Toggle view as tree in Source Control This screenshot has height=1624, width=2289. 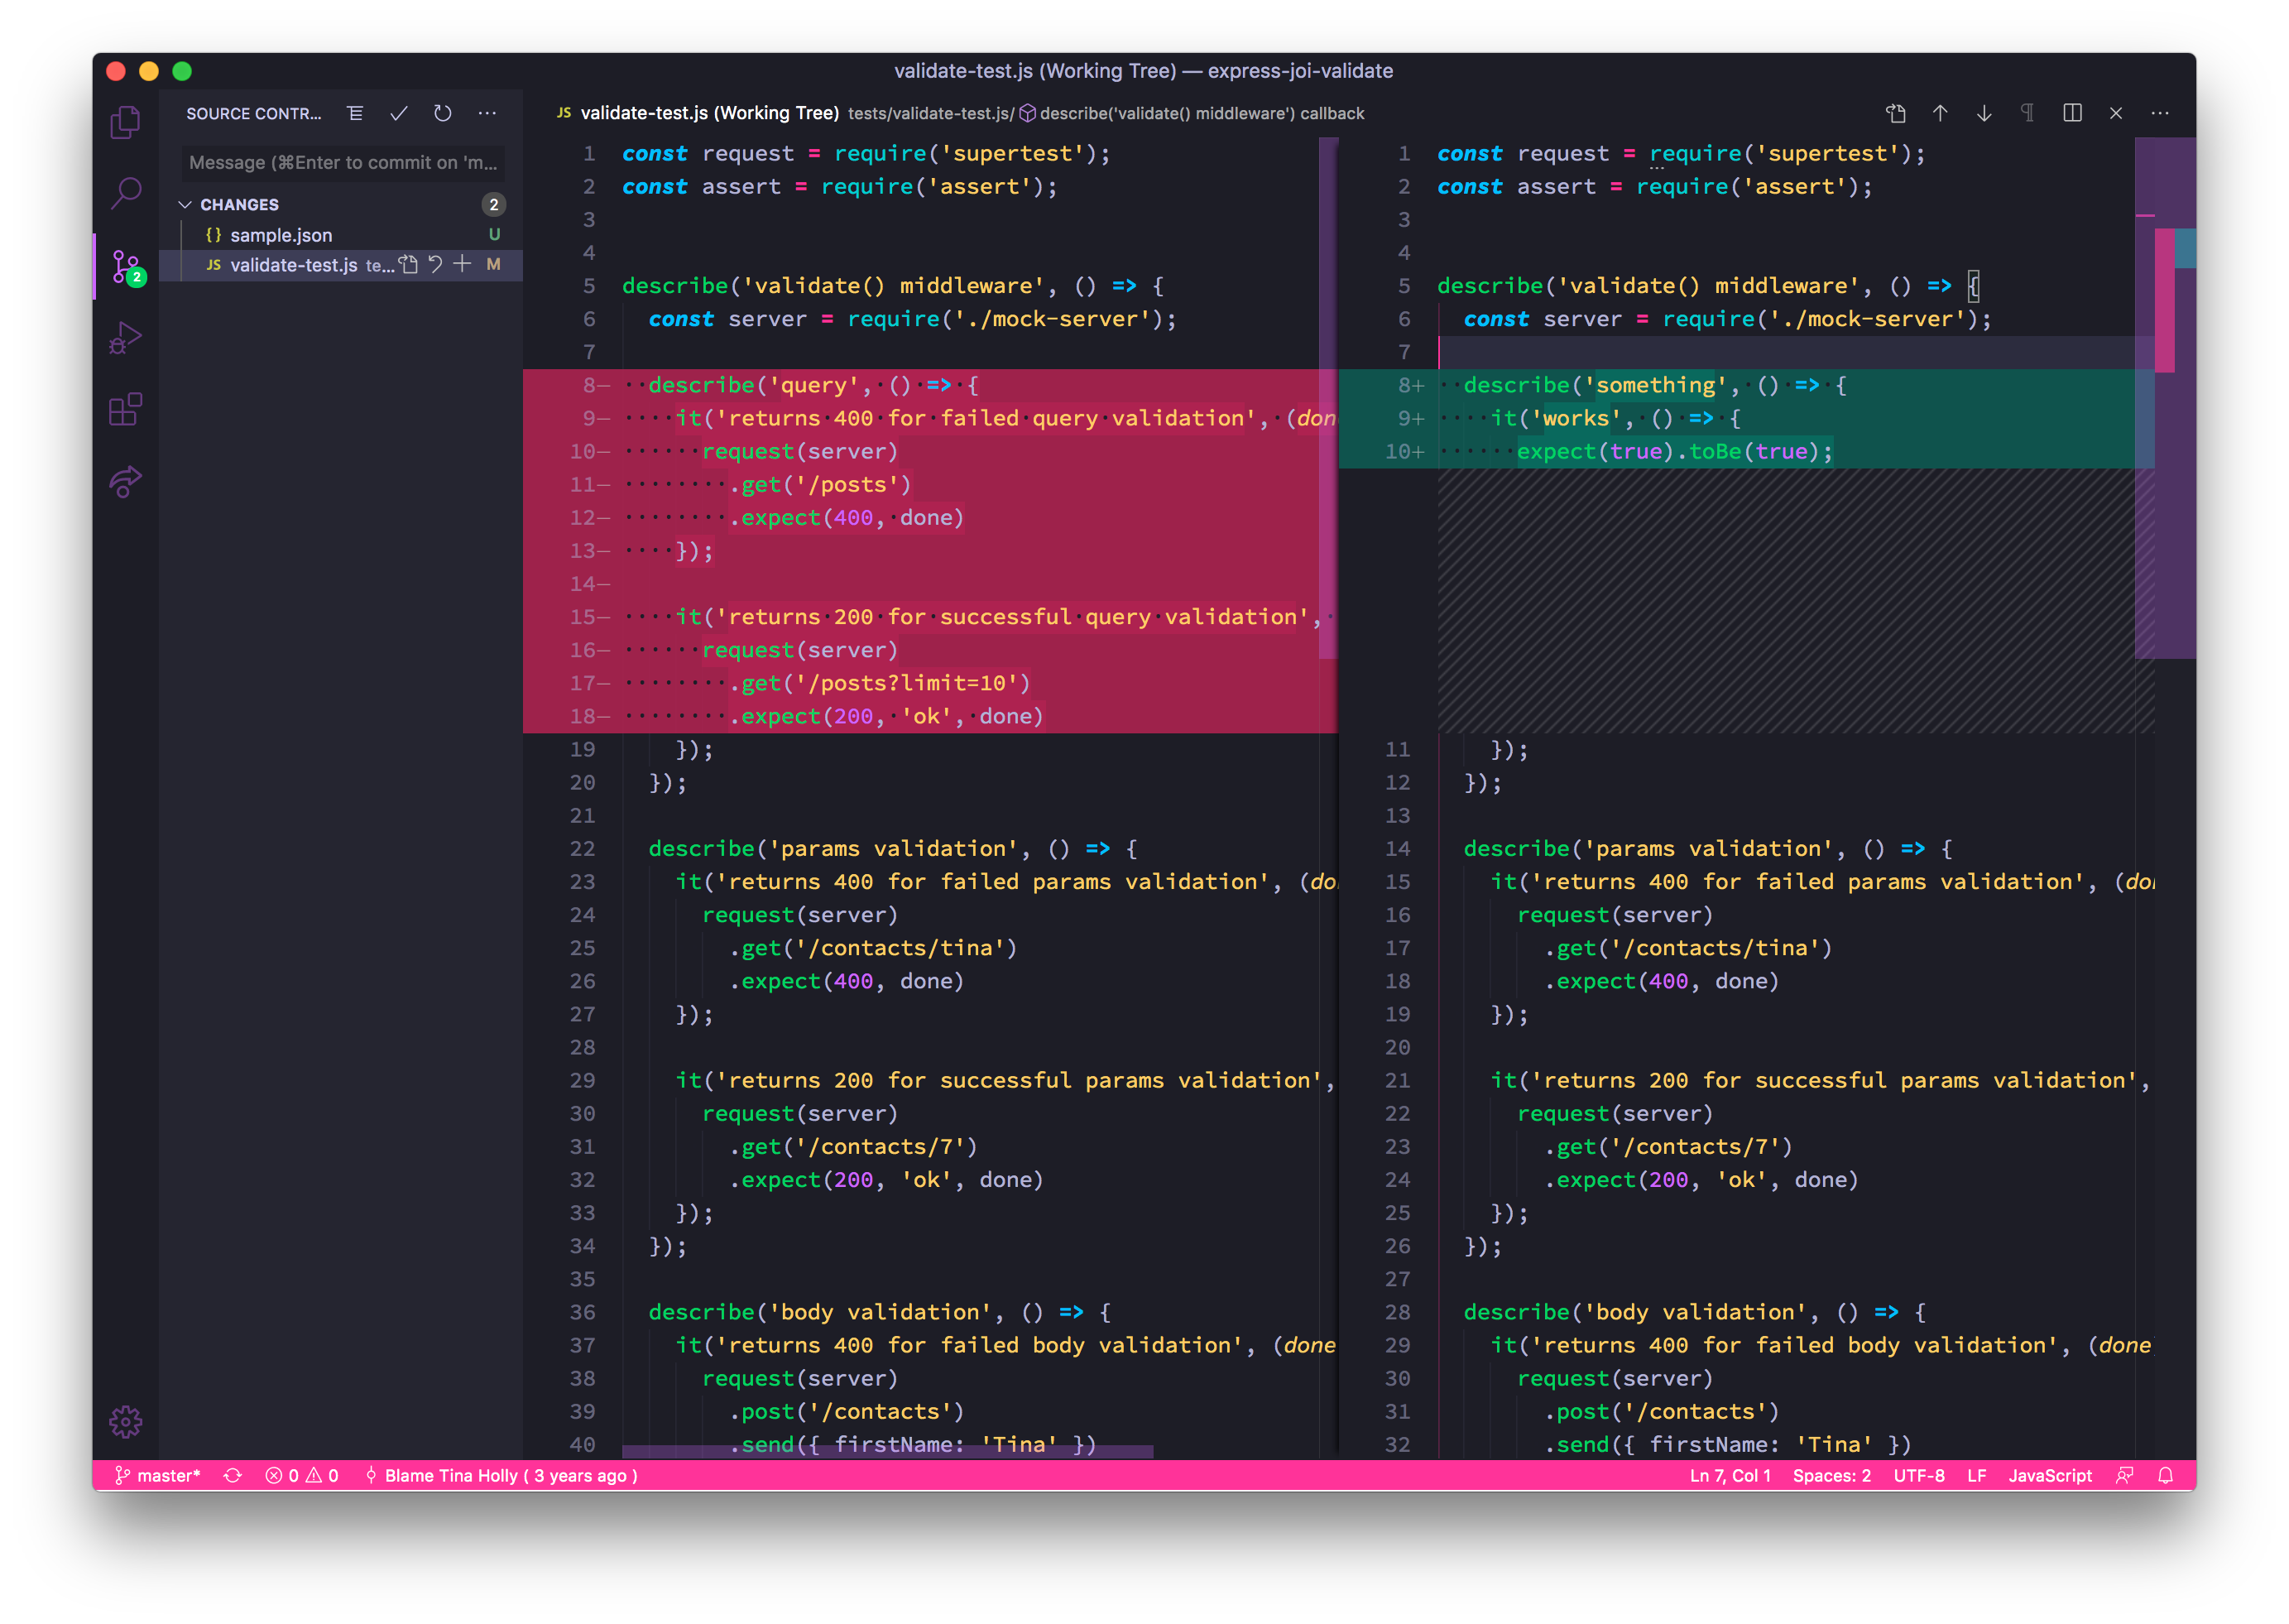(355, 113)
